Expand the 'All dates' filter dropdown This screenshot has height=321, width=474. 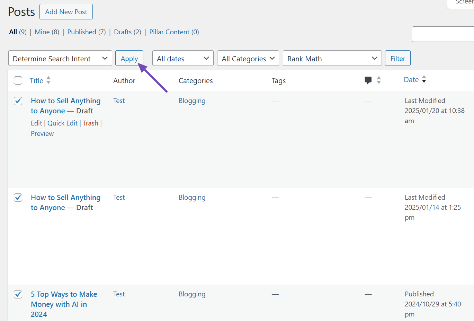click(183, 58)
